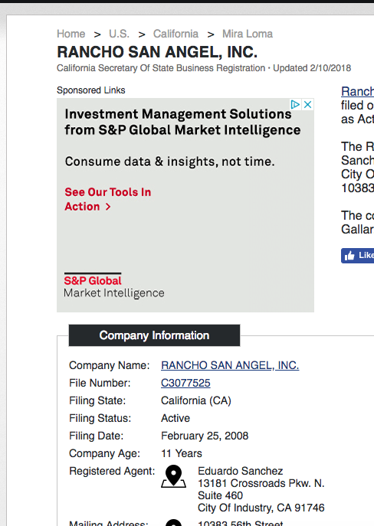Select the 'February 25, 2008' filing date

205,436
